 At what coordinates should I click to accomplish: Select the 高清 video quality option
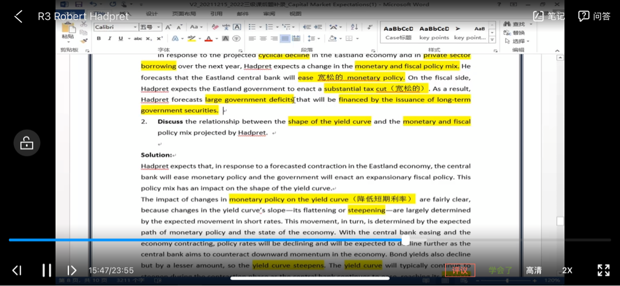[533, 270]
